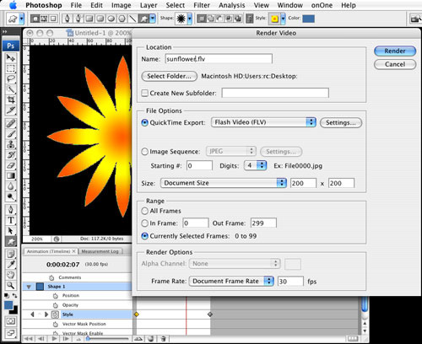Click the Render button
This screenshot has height=344, width=422.
(x=395, y=51)
